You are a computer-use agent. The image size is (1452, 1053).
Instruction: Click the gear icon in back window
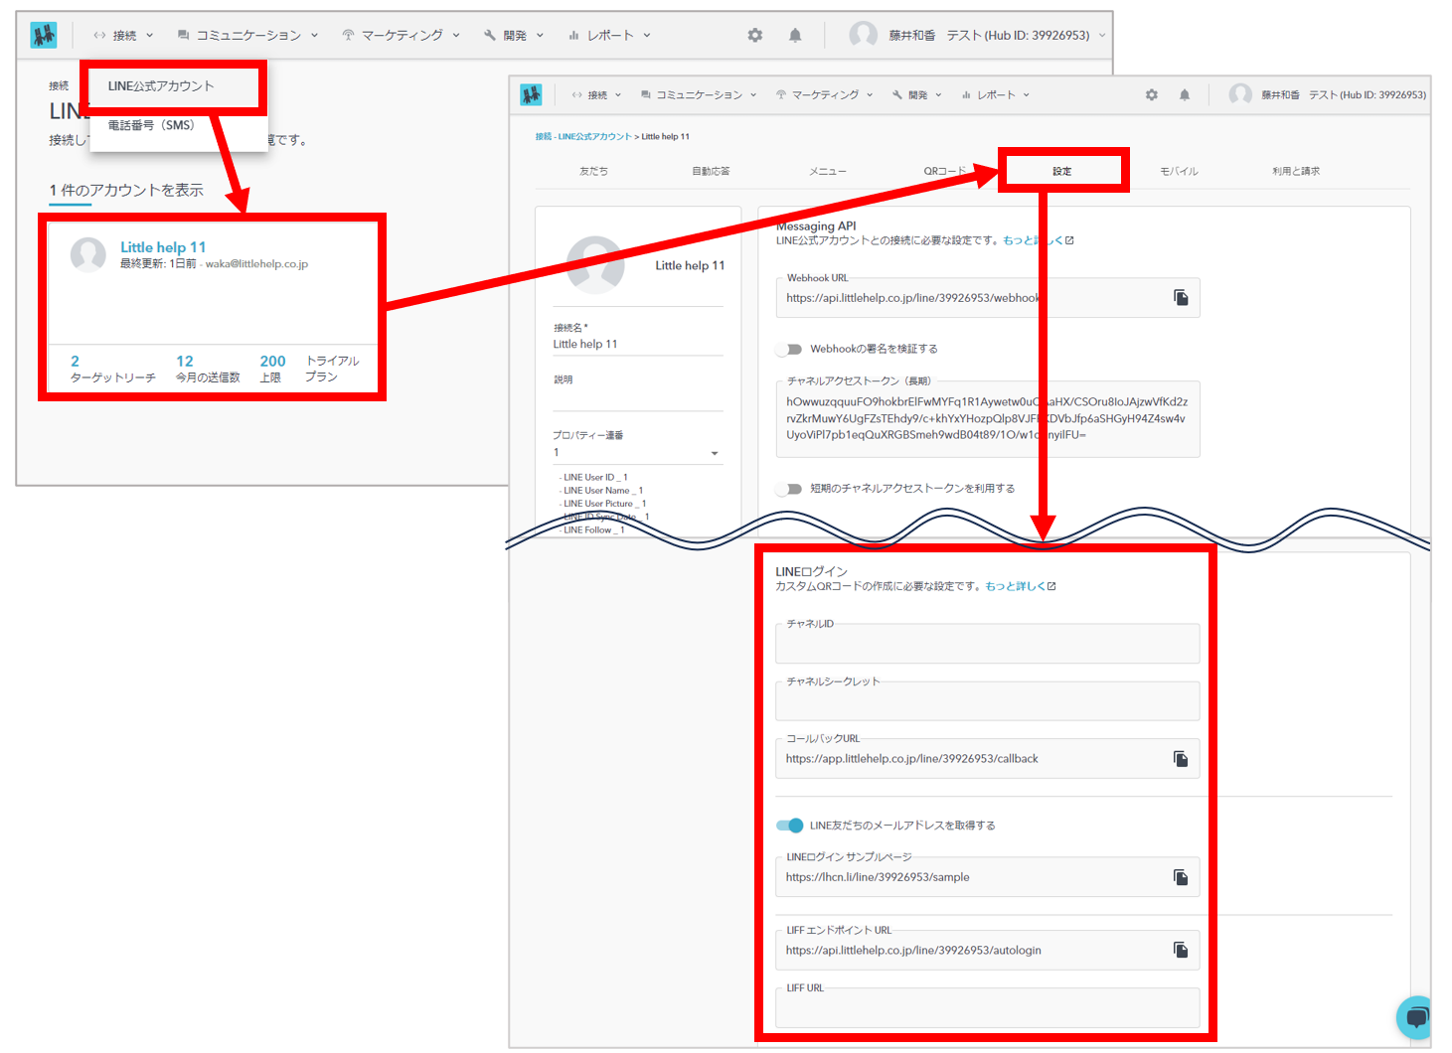tap(755, 36)
